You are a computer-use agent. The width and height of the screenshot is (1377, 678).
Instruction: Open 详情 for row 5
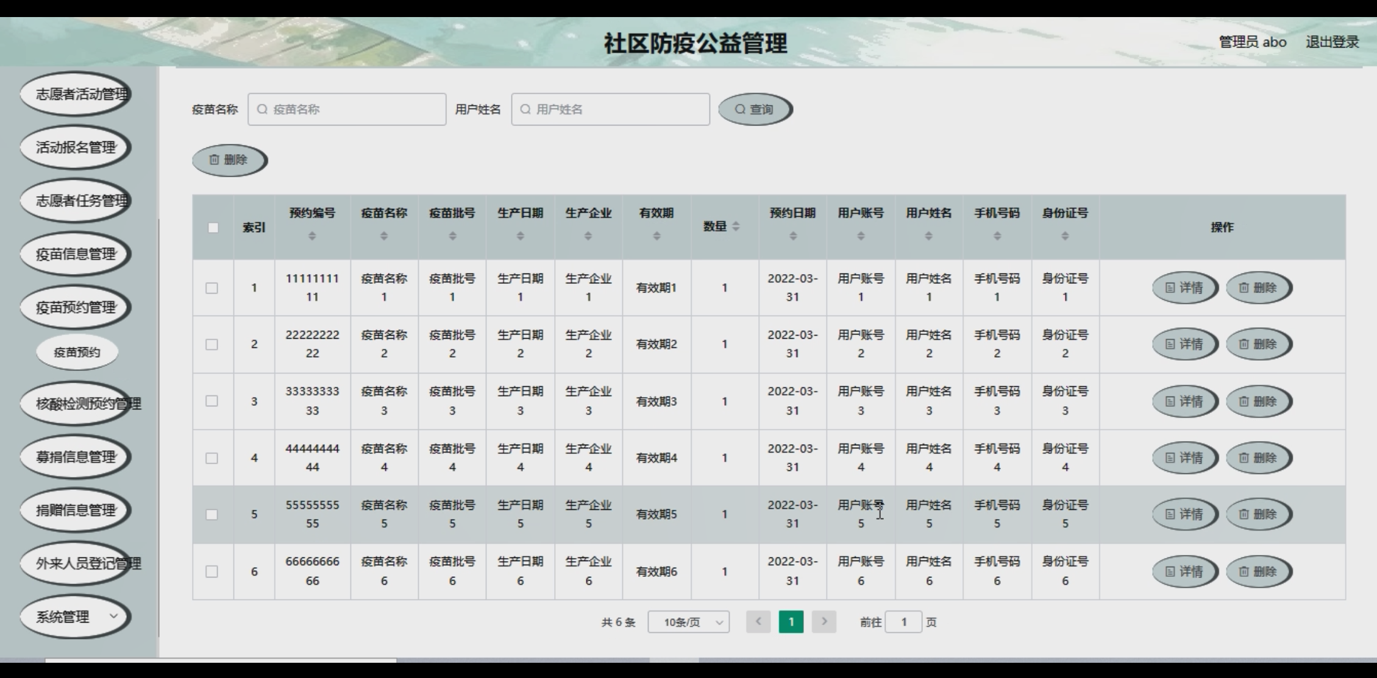point(1184,514)
